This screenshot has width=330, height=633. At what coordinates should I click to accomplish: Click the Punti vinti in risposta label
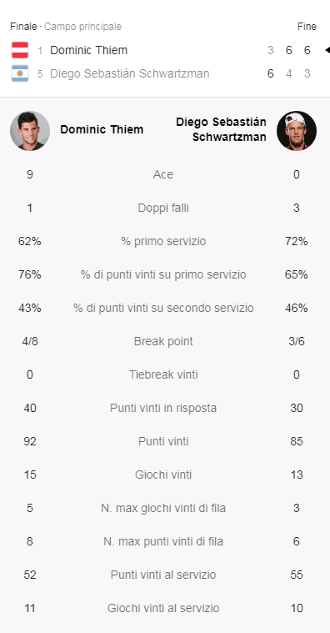[163, 408]
